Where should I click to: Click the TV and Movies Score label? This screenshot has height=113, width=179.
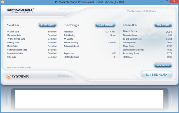click(x=132, y=39)
